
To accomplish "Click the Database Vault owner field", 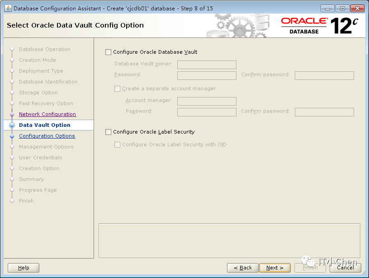I will [x=207, y=65].
